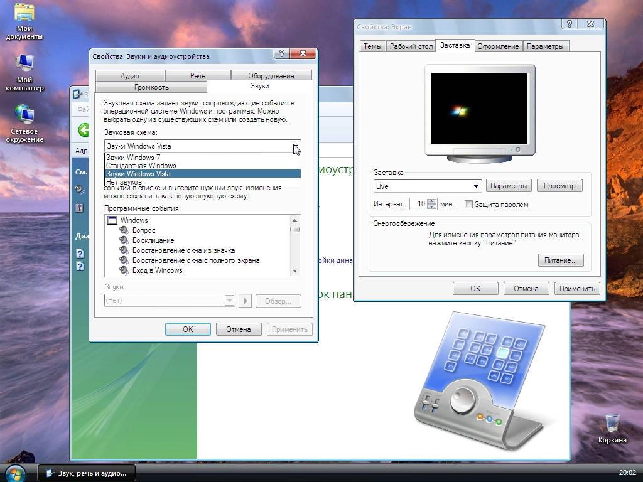
Task: Switch to the Речь tab
Action: [198, 76]
